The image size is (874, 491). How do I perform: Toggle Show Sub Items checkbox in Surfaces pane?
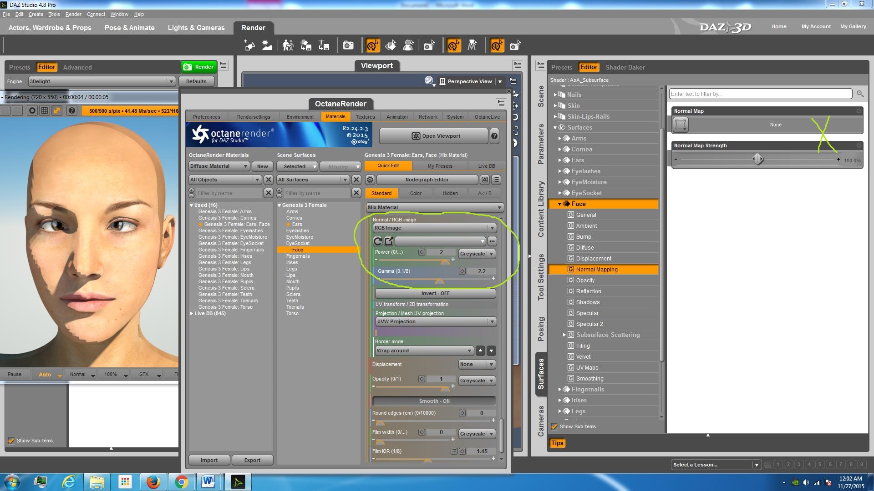pos(554,426)
